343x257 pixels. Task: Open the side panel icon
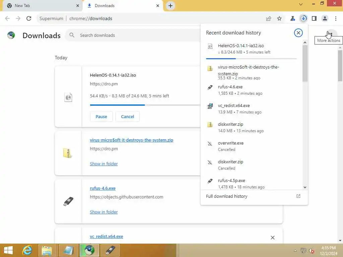tap(314, 18)
